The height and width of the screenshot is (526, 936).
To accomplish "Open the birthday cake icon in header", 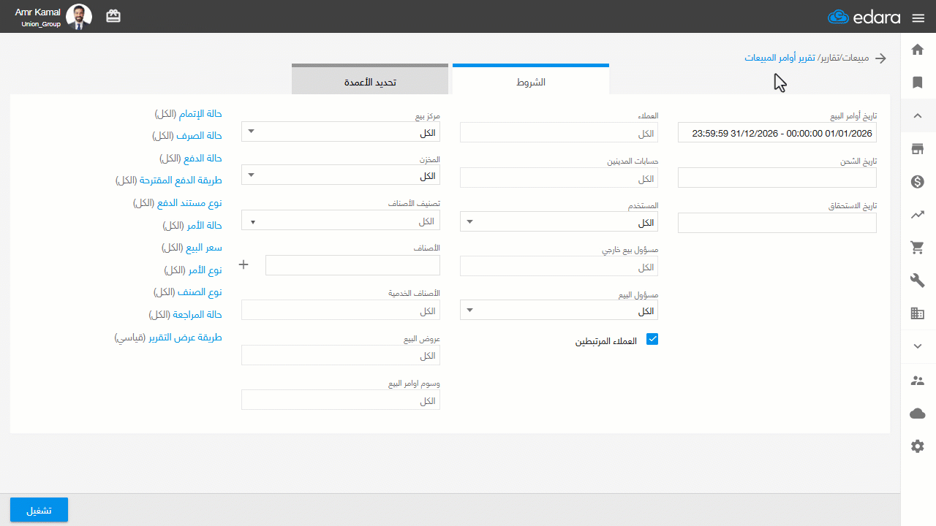I will coord(113,15).
